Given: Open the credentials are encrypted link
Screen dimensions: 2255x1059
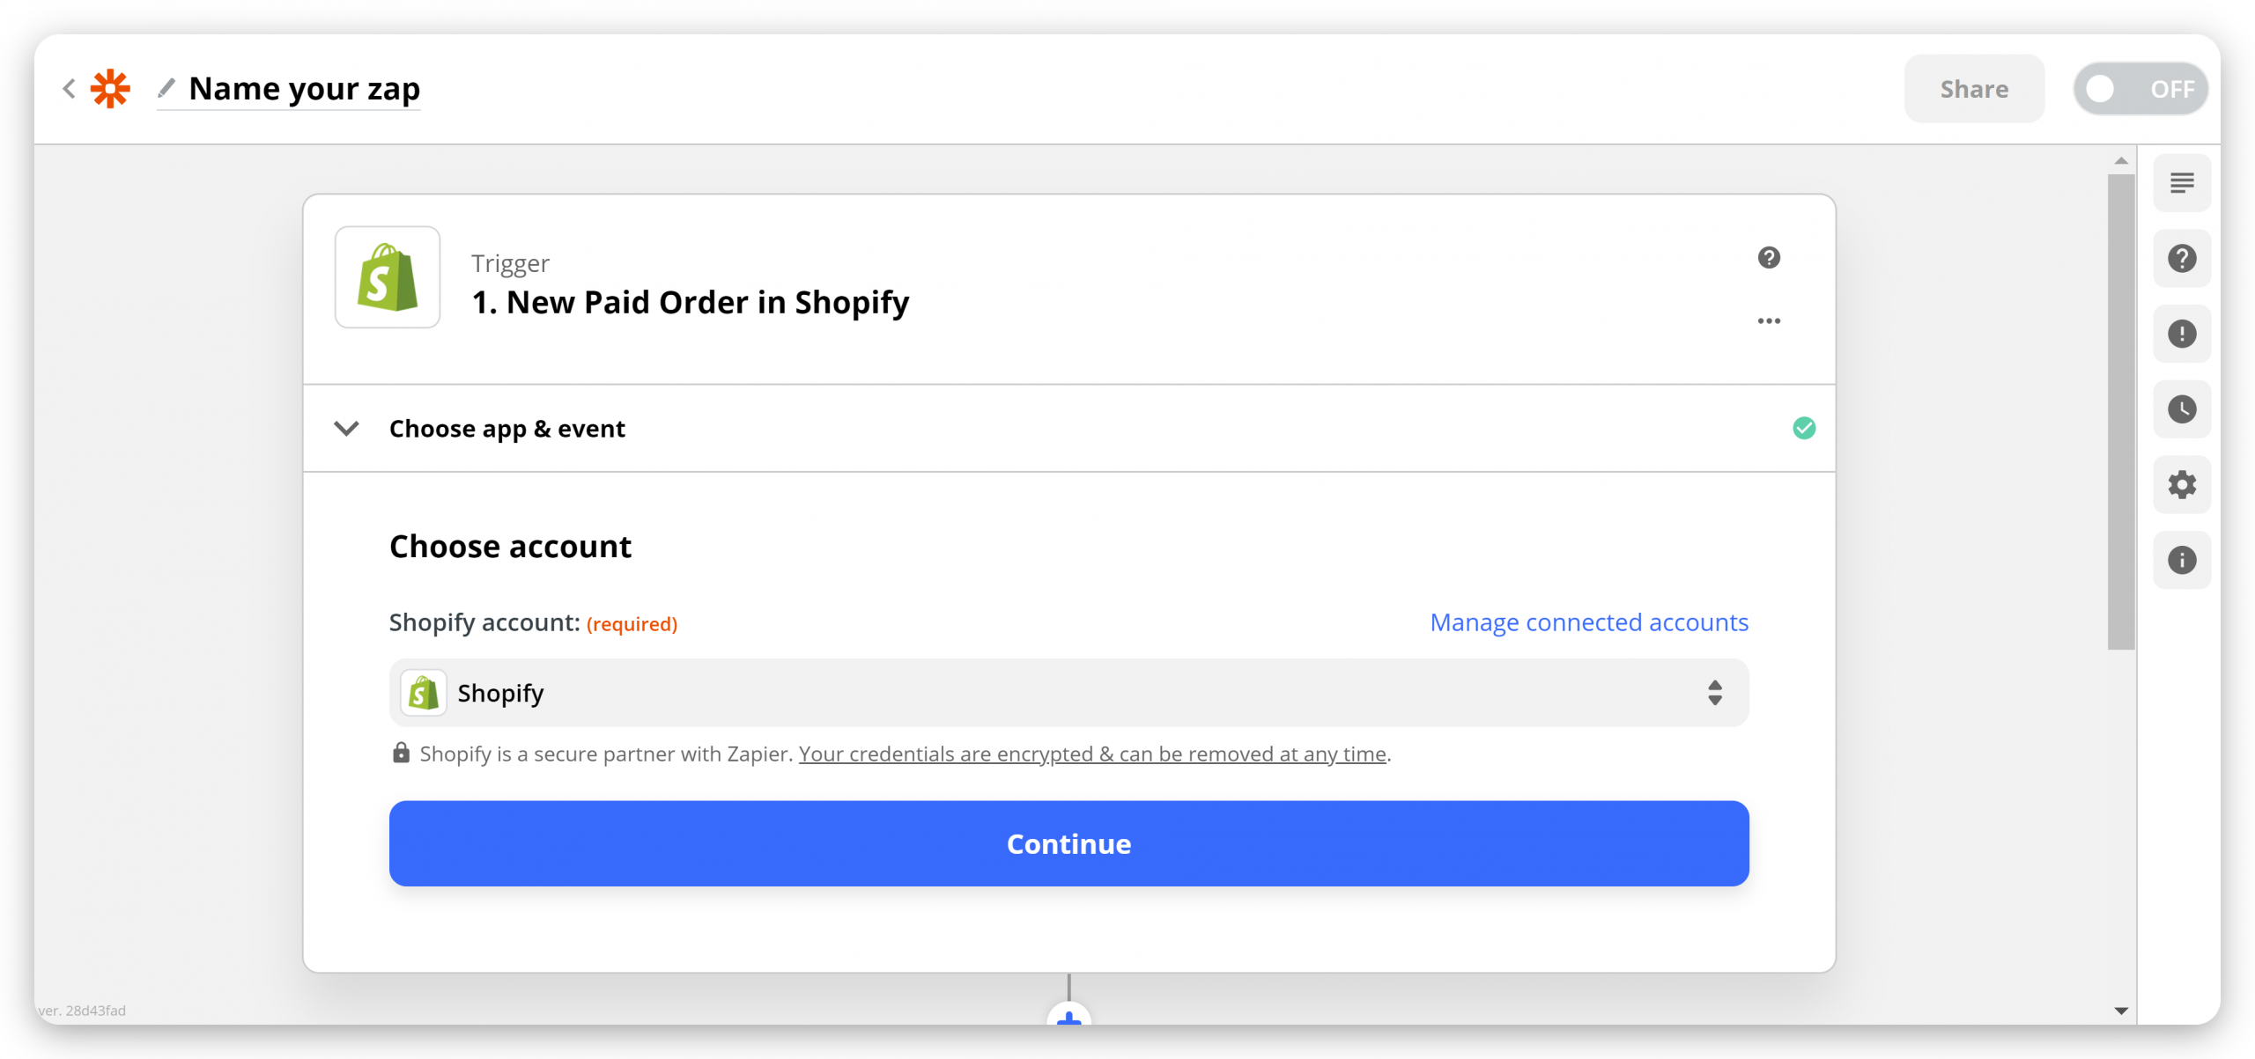Looking at the screenshot, I should 1092,754.
